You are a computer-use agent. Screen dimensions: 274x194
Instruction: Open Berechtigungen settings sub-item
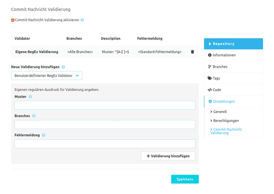click(225, 121)
